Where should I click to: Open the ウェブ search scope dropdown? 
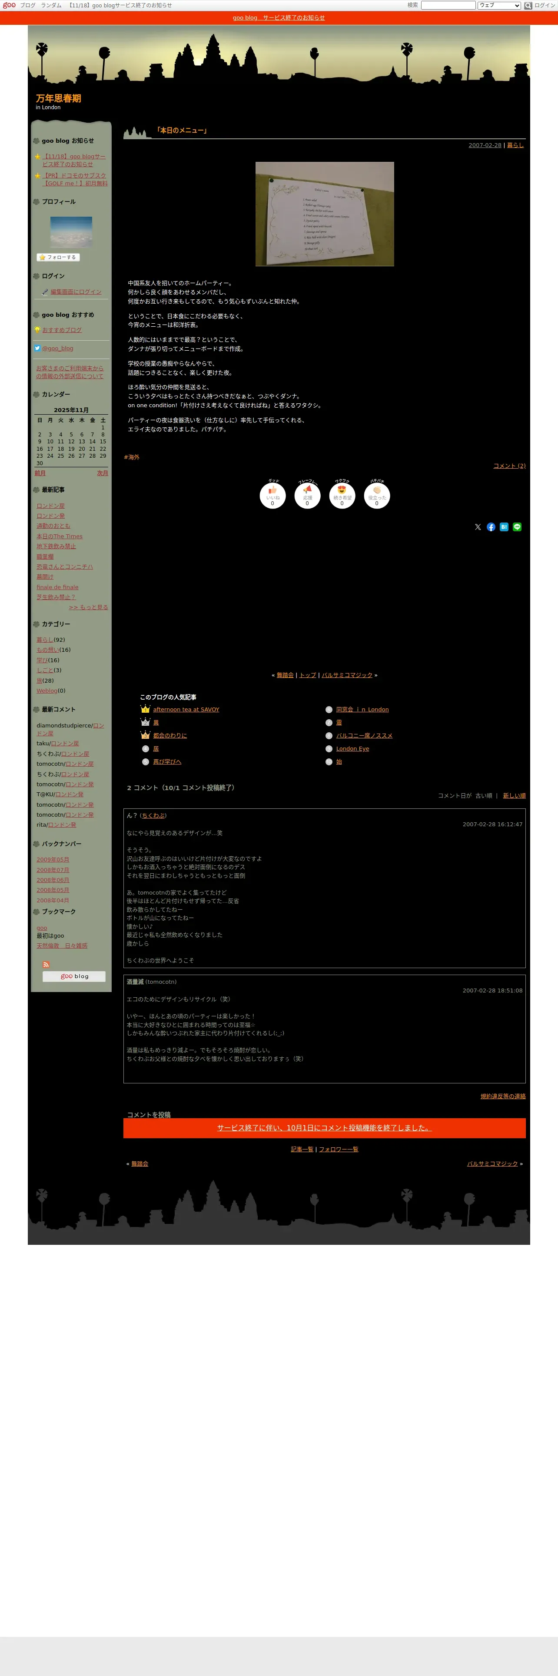click(x=499, y=5)
